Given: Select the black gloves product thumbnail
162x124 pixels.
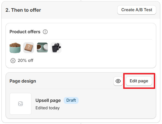Looking at the screenshot, I should click(x=56, y=48).
